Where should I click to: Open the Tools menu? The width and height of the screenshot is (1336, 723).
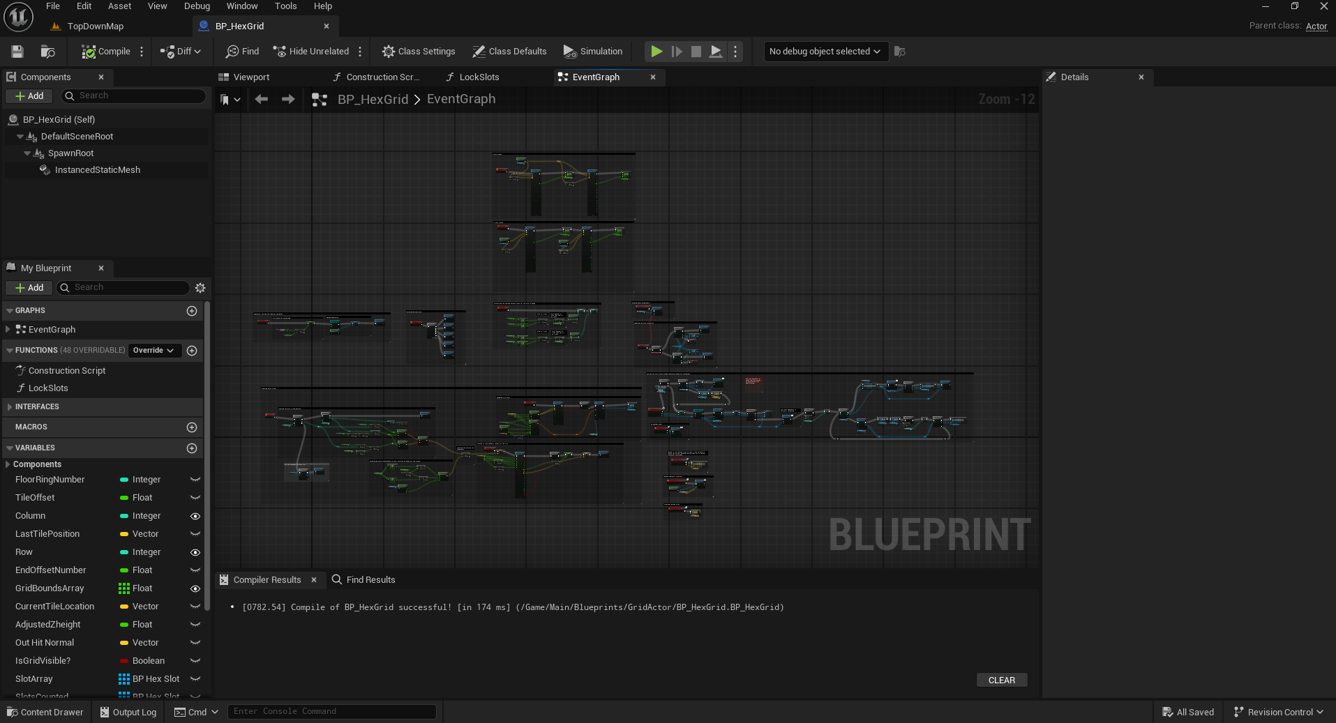pyautogui.click(x=285, y=6)
